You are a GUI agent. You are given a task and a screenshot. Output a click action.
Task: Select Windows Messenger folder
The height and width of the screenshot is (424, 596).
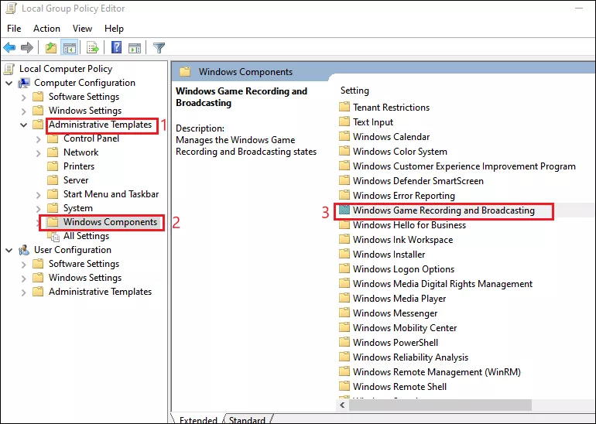coord(395,313)
